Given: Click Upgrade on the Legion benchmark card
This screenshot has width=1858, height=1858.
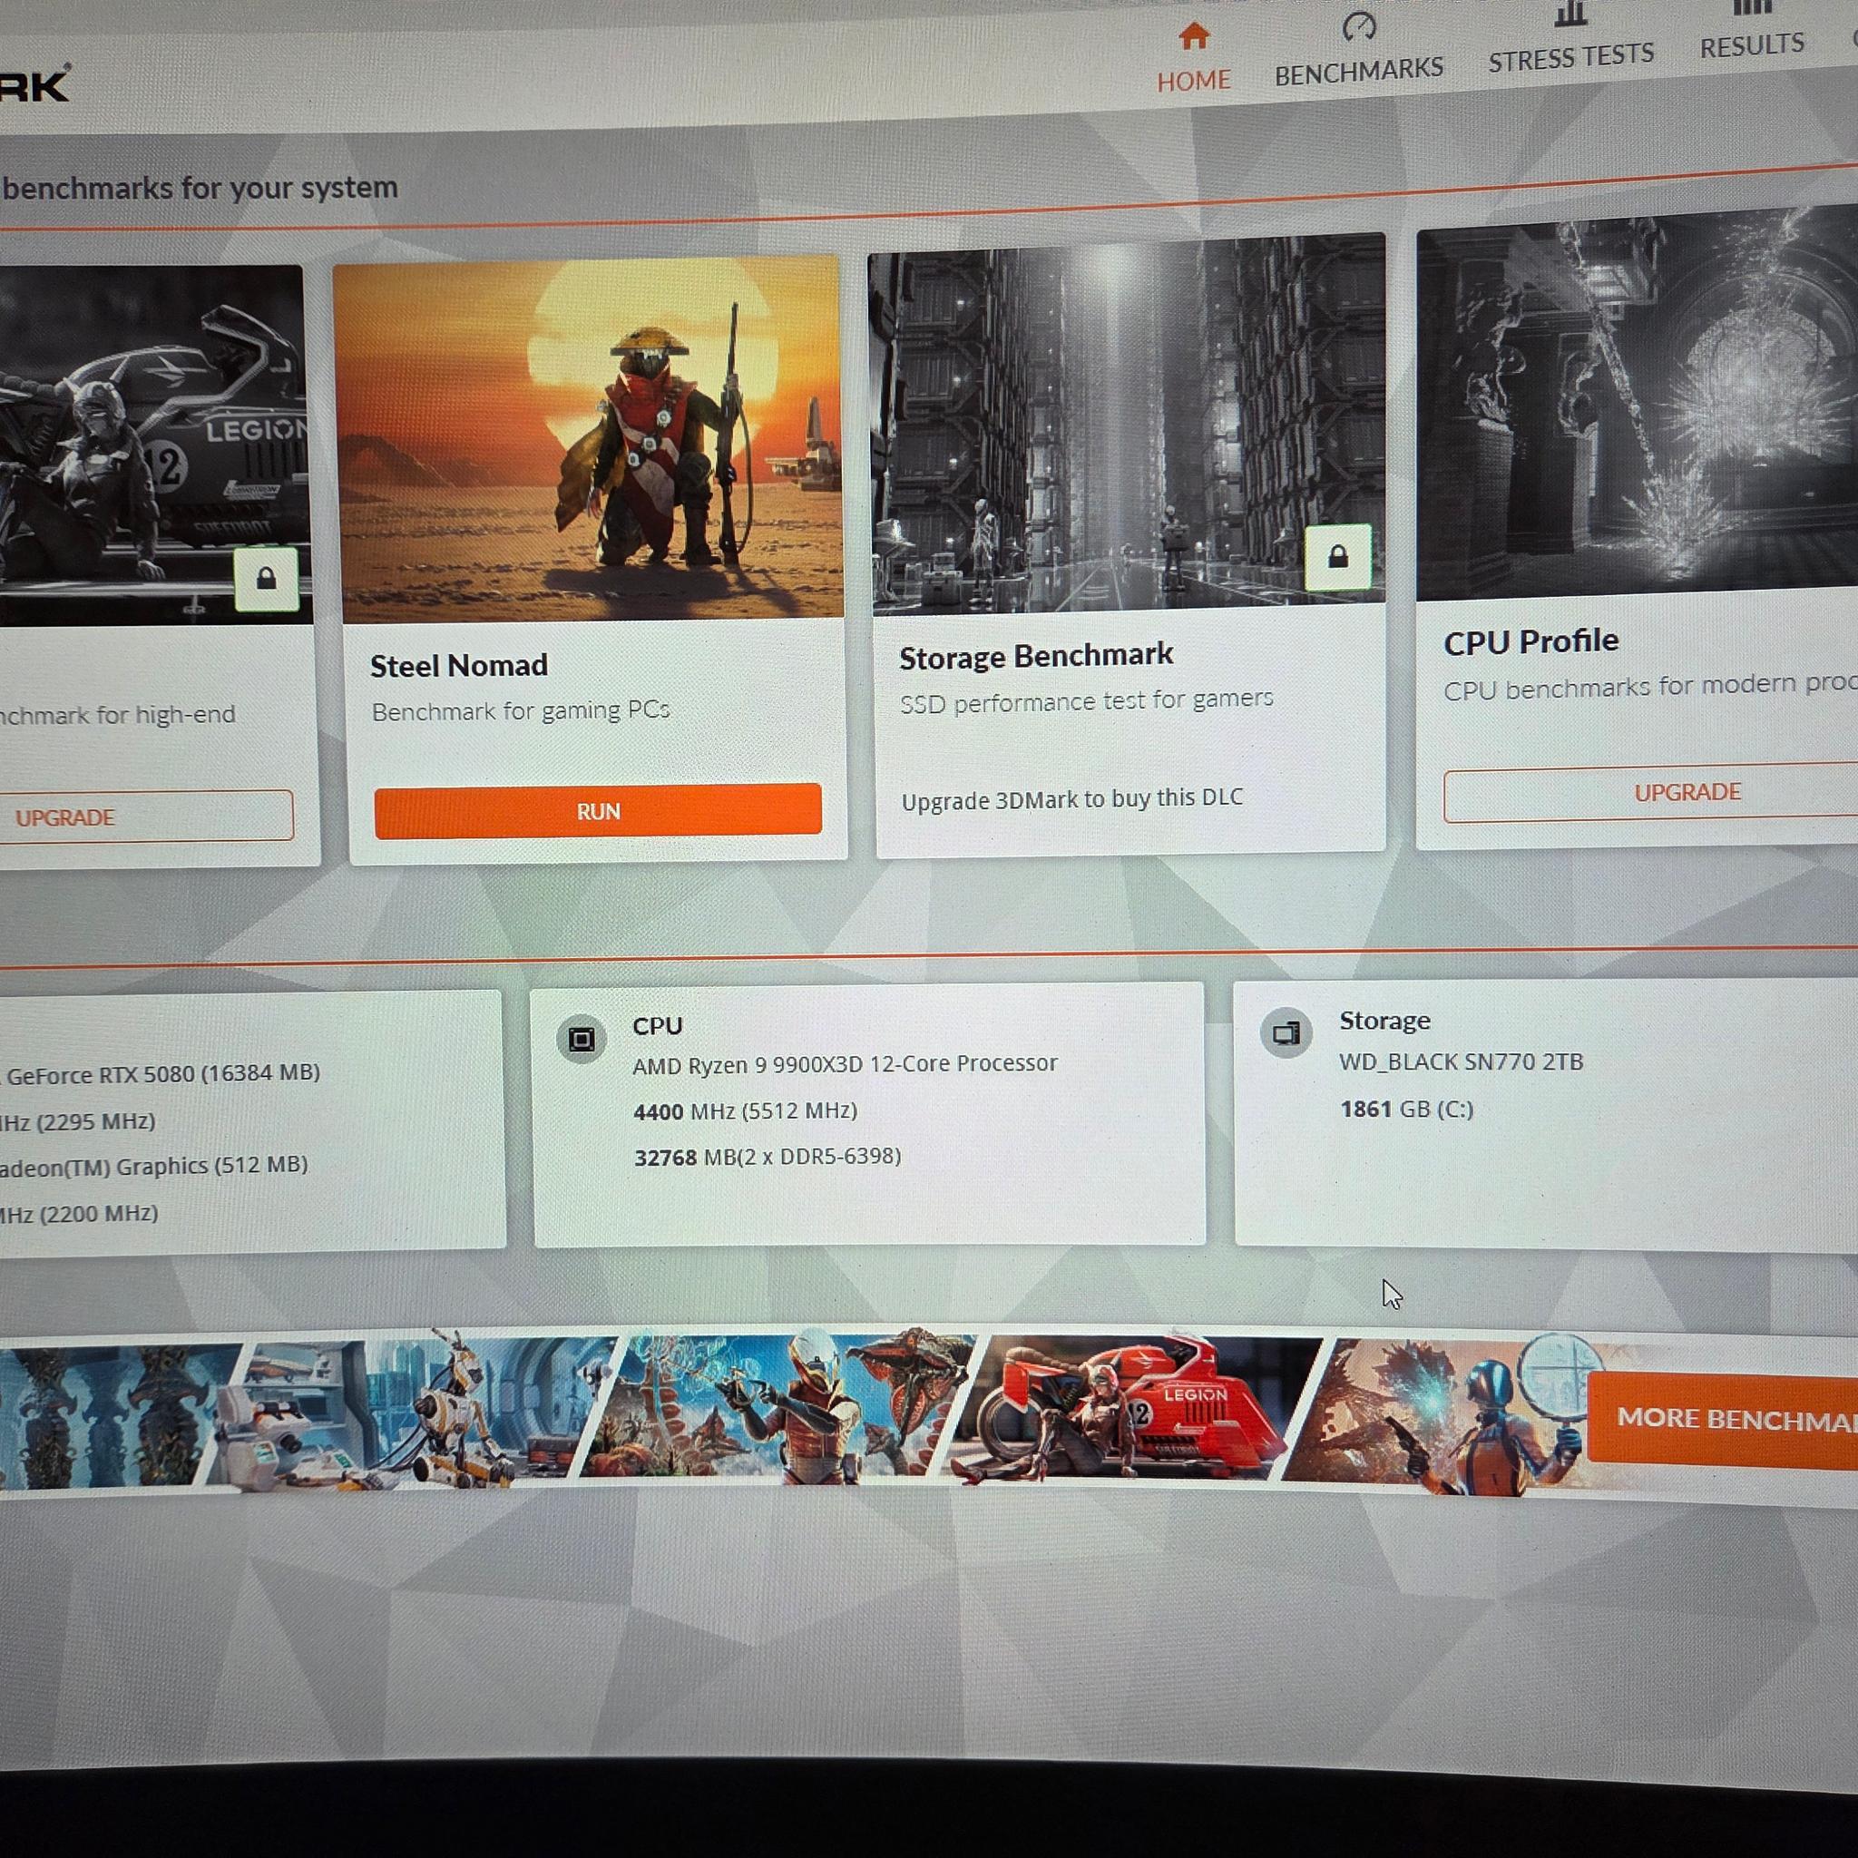Looking at the screenshot, I should click(144, 817).
